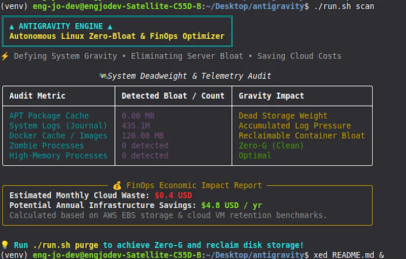Click the lightning bolt icon before Defying System Gravity
Image resolution: width=406 pixels, height=259 pixels.
pyautogui.click(x=5, y=56)
